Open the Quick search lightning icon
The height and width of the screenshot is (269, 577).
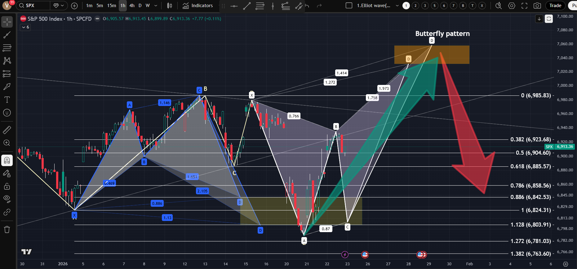tap(499, 6)
